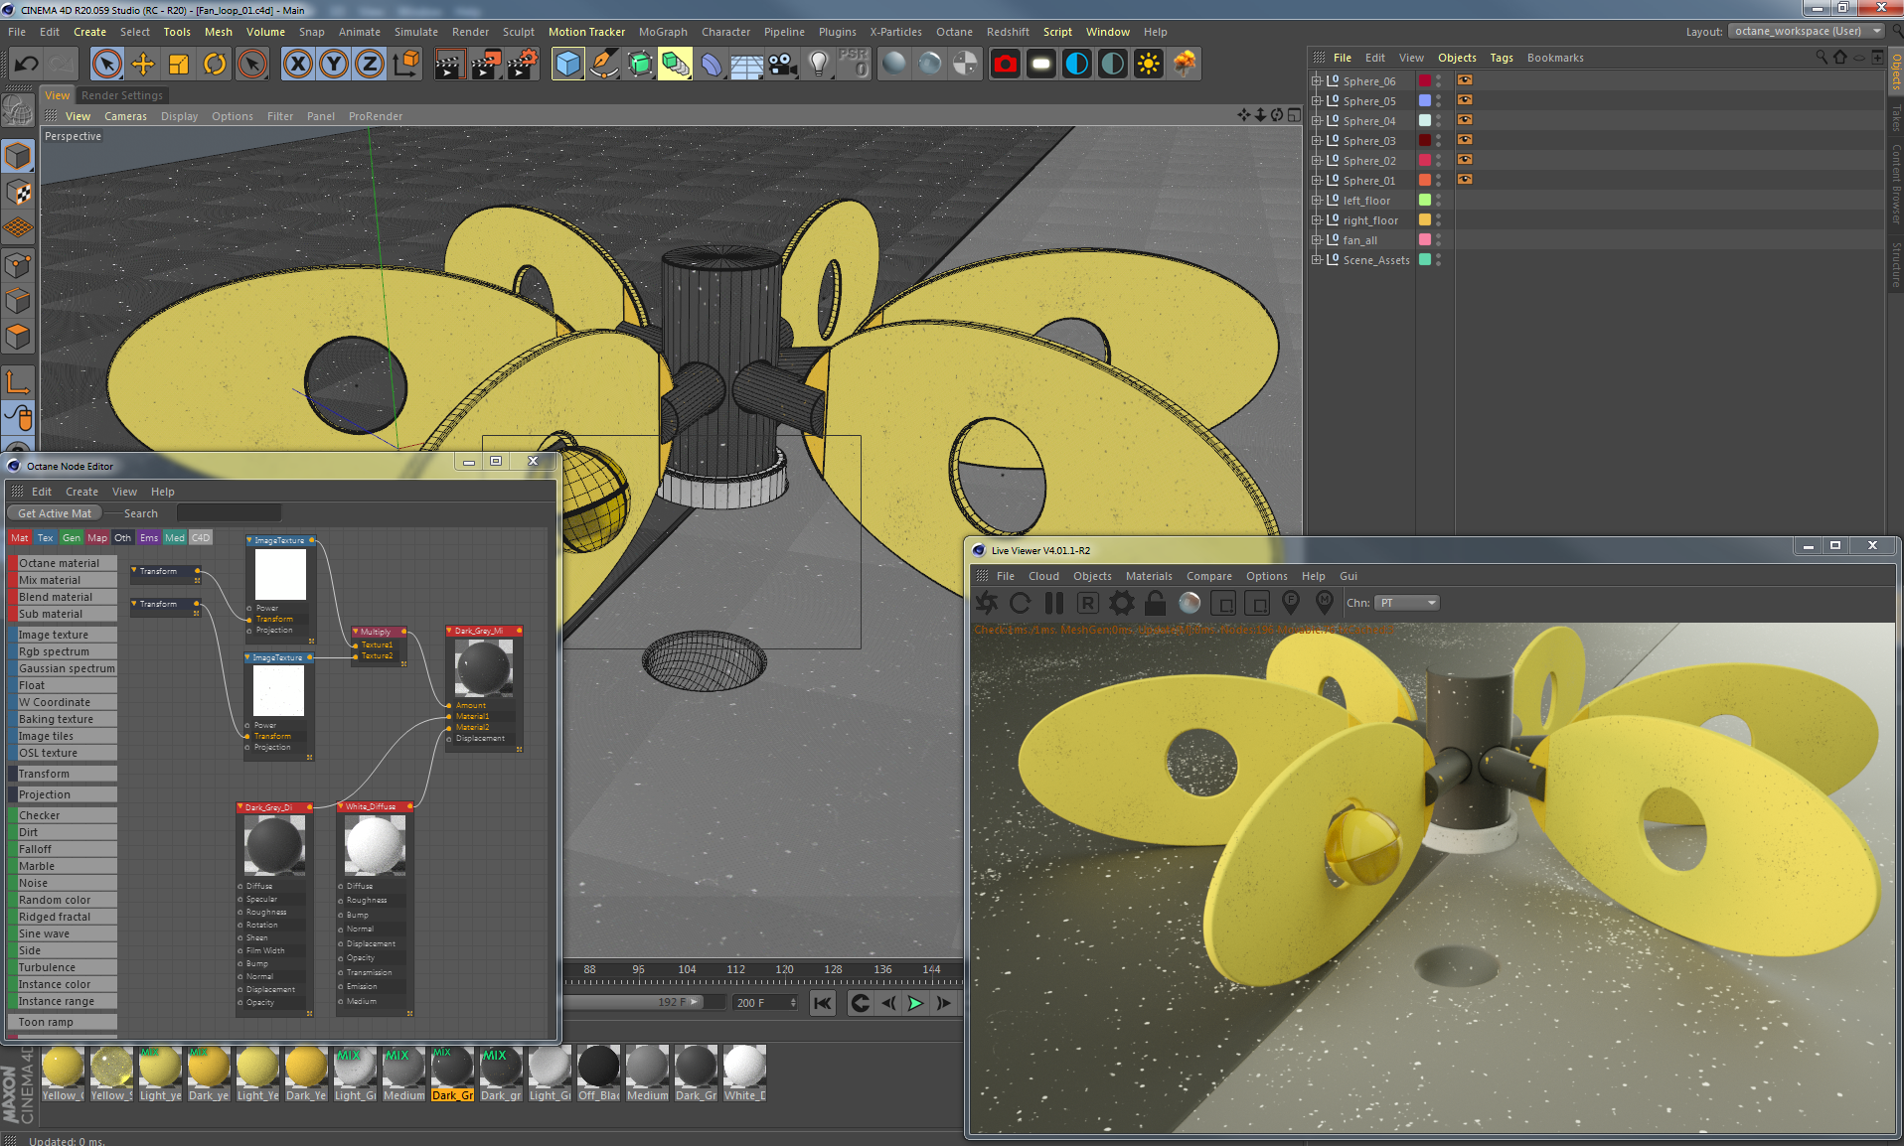Lock the Live Viewer with the padlock icon
The image size is (1904, 1146).
(1155, 603)
